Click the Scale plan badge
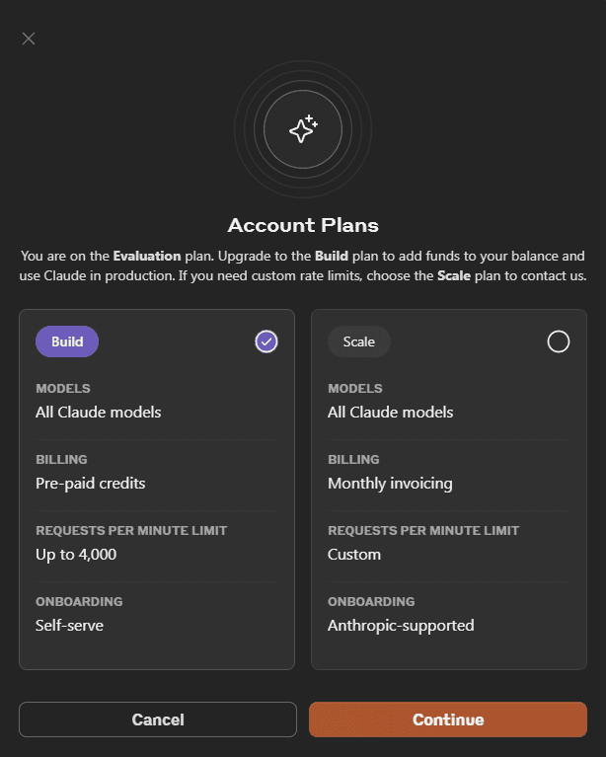The image size is (606, 757). click(x=359, y=341)
